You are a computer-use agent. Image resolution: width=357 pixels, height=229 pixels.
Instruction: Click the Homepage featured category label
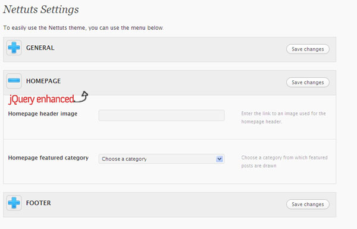point(48,158)
